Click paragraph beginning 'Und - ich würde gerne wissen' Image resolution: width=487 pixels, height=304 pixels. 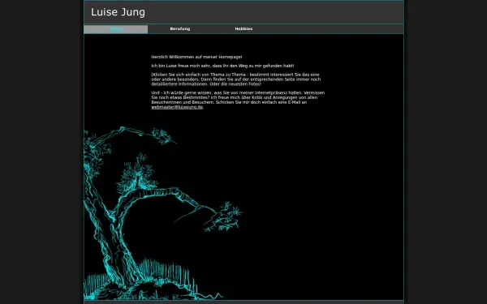pyautogui.click(x=238, y=100)
